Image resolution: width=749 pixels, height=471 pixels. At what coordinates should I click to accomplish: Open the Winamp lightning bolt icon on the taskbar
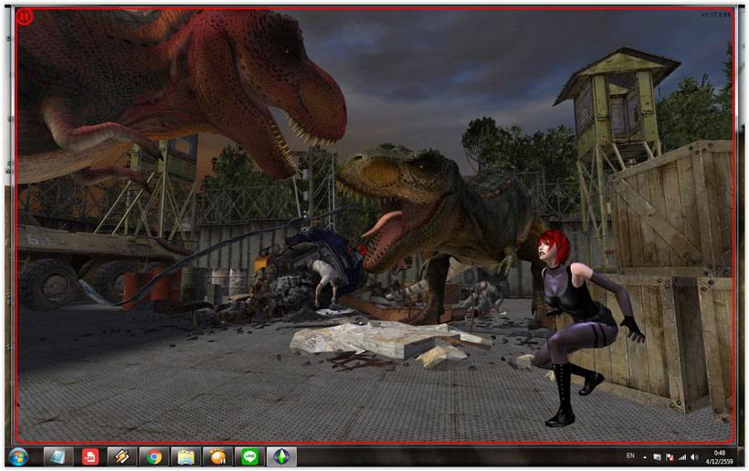point(121,456)
